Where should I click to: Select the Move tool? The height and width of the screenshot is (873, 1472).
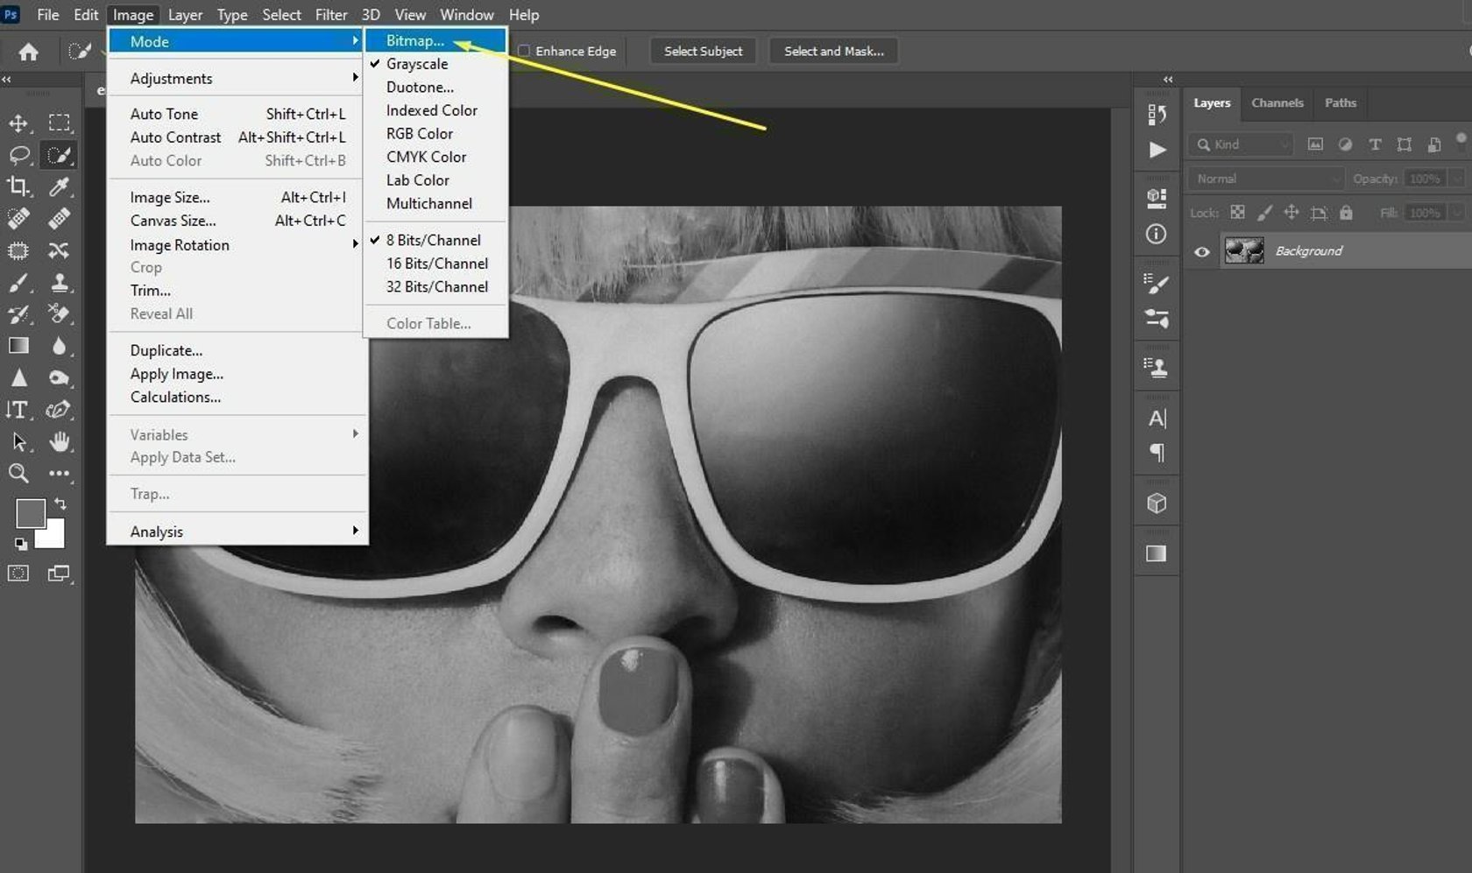(19, 123)
